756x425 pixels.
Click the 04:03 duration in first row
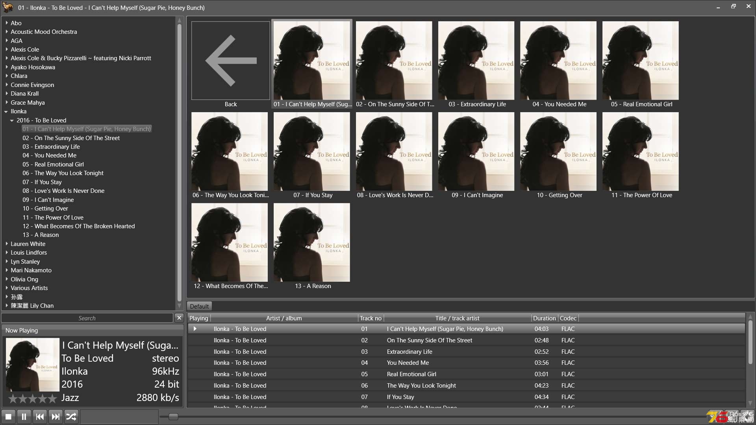click(x=541, y=329)
